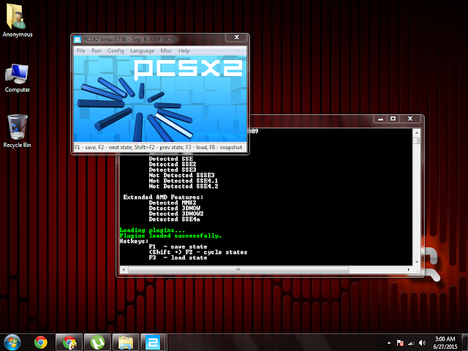This screenshot has height=351, width=468.
Task: Click the PCSX2 logo splash image
Action: click(160, 99)
